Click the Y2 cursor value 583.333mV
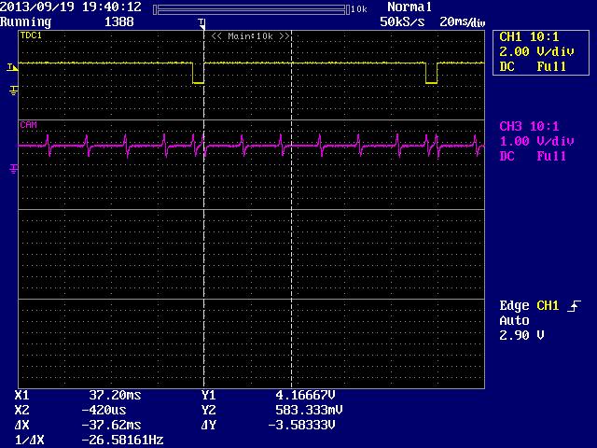Viewport: 597px width, 448px height. 309,411
